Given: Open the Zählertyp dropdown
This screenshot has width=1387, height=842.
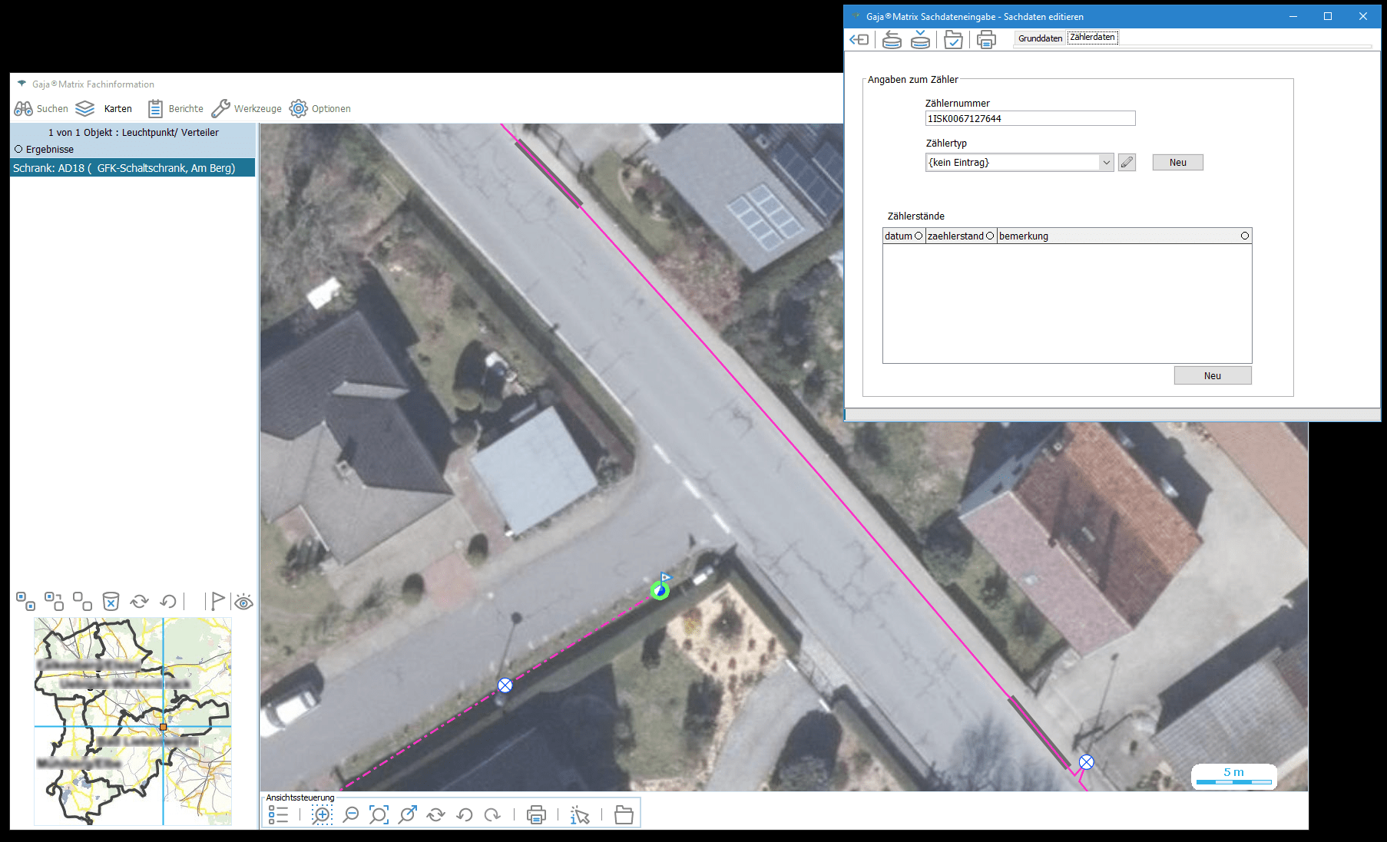Looking at the screenshot, I should (1106, 163).
